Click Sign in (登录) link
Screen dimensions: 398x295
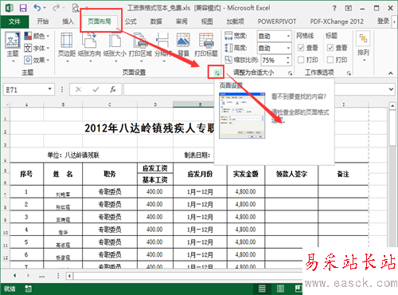point(383,21)
